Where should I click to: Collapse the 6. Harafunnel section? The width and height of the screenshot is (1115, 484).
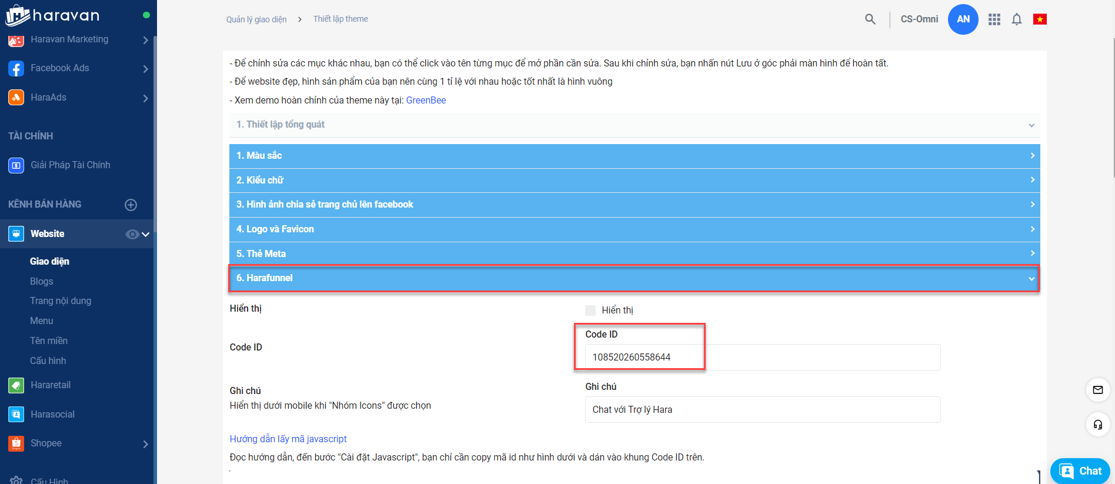click(x=634, y=278)
